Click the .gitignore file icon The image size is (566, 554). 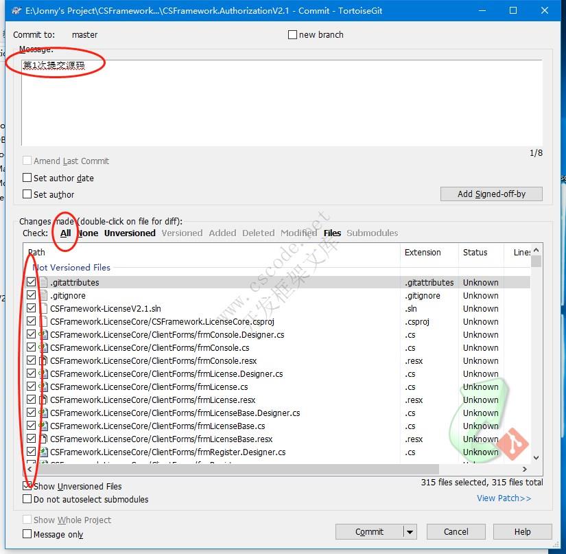click(43, 295)
